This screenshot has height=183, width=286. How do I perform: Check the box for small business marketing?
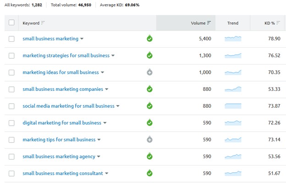[x=11, y=39]
